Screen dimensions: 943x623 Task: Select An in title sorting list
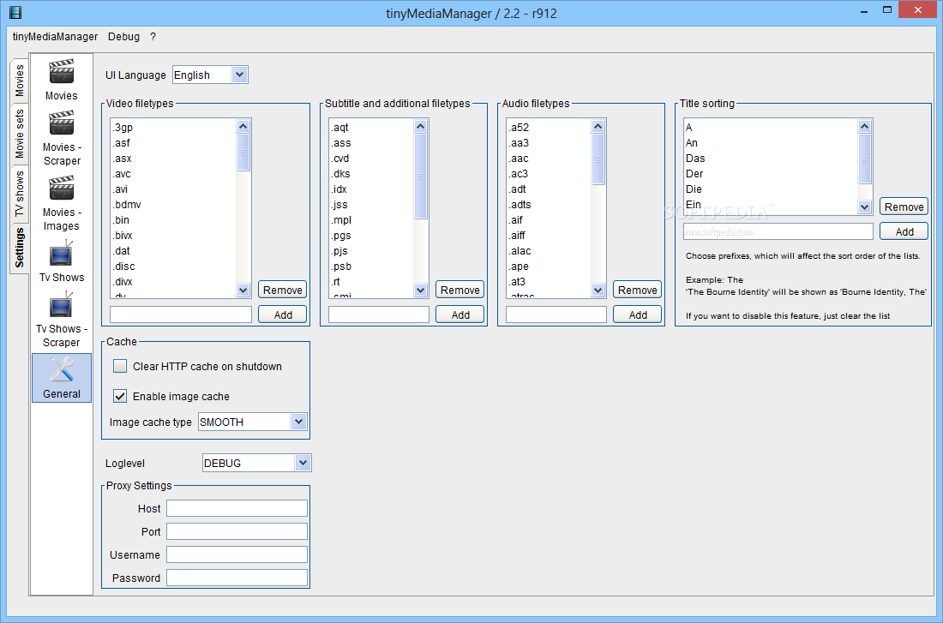[771, 143]
